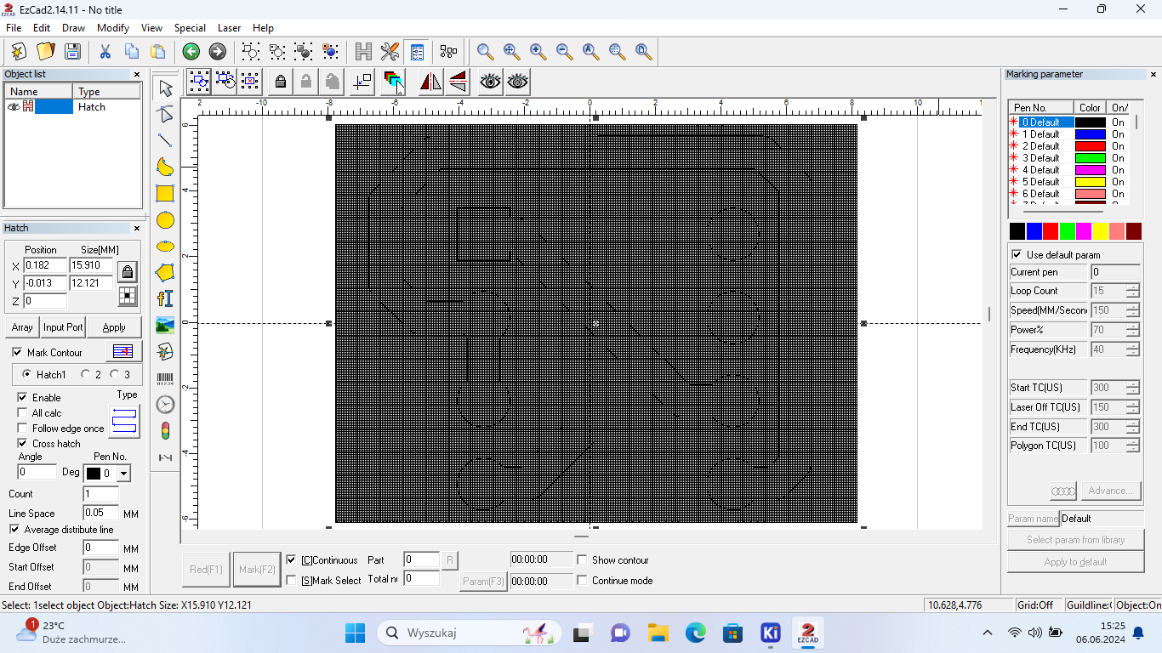Open the Hatch tool icon in top toolbar

363,52
